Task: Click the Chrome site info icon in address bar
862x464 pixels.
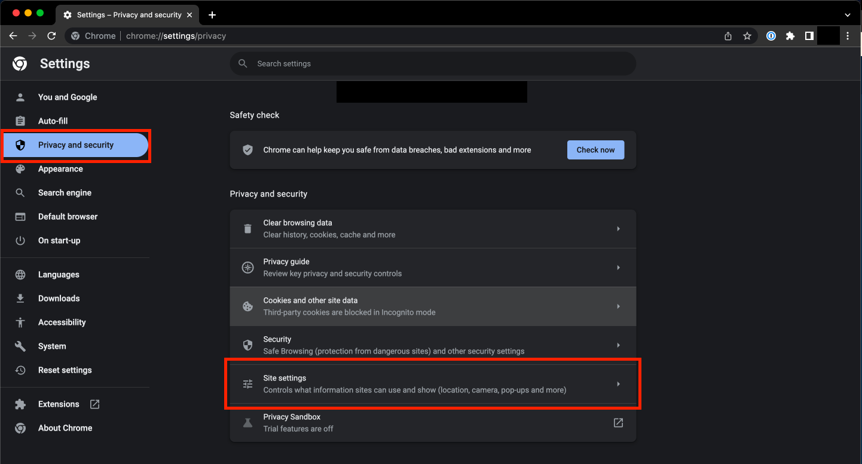Action: tap(75, 36)
